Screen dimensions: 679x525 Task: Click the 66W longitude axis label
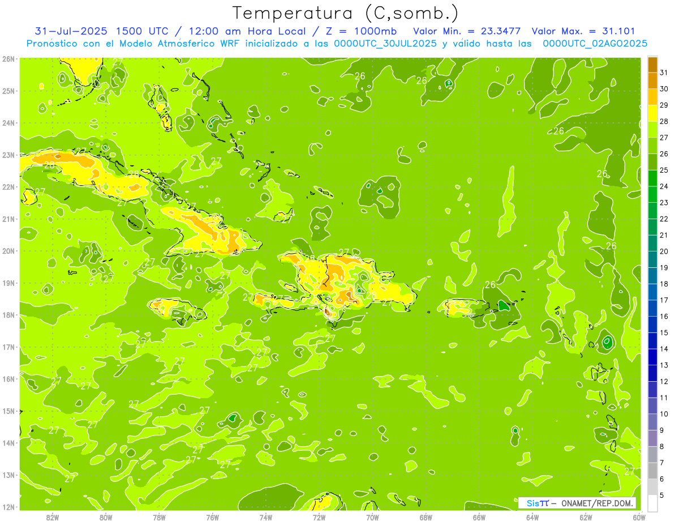pyautogui.click(x=479, y=517)
